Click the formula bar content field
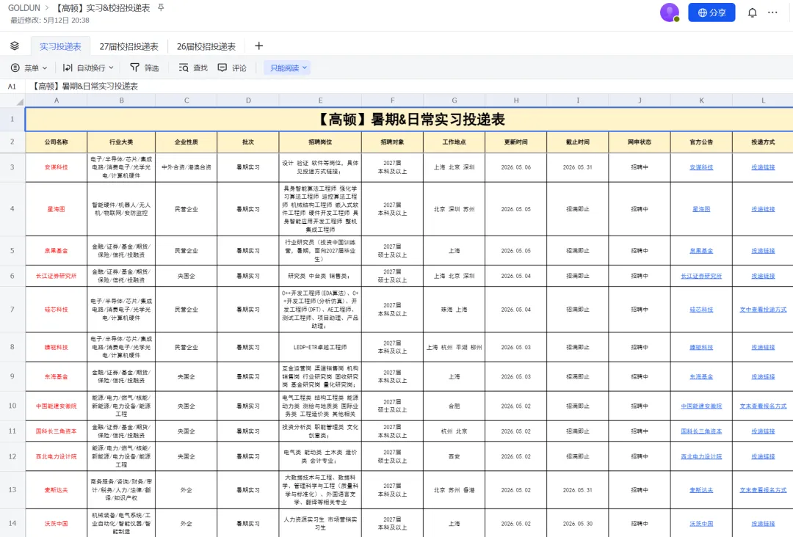The image size is (793, 537). [x=410, y=87]
